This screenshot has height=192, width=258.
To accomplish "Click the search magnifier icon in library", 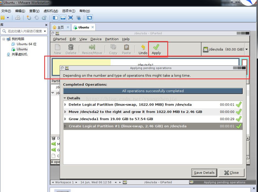I will pyautogui.click(x=4, y=31).
